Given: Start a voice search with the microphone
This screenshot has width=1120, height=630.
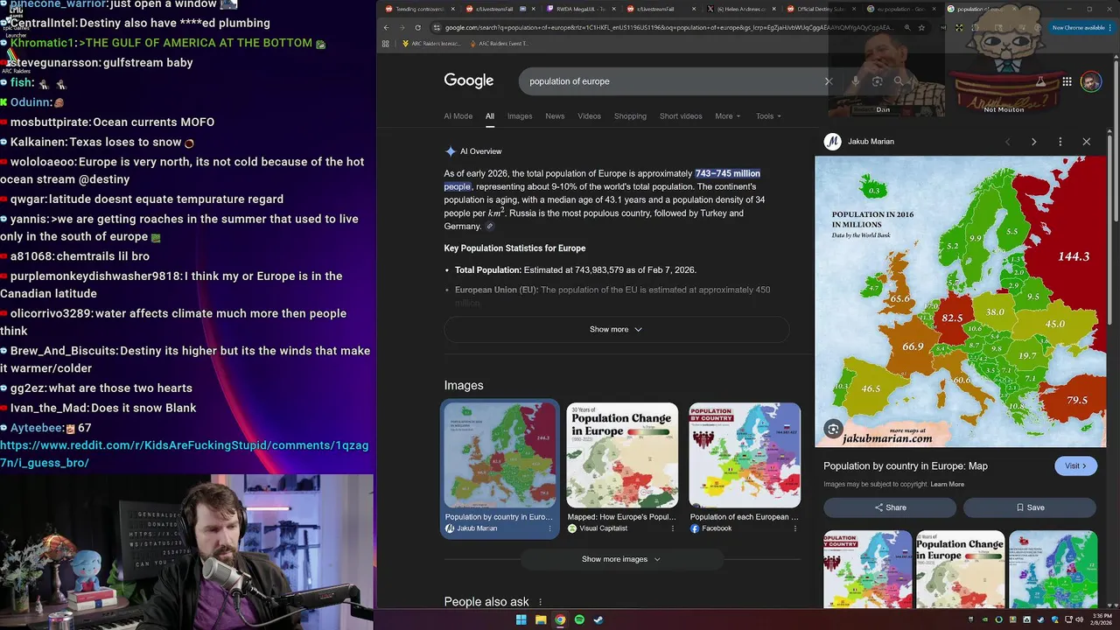Looking at the screenshot, I should [855, 81].
